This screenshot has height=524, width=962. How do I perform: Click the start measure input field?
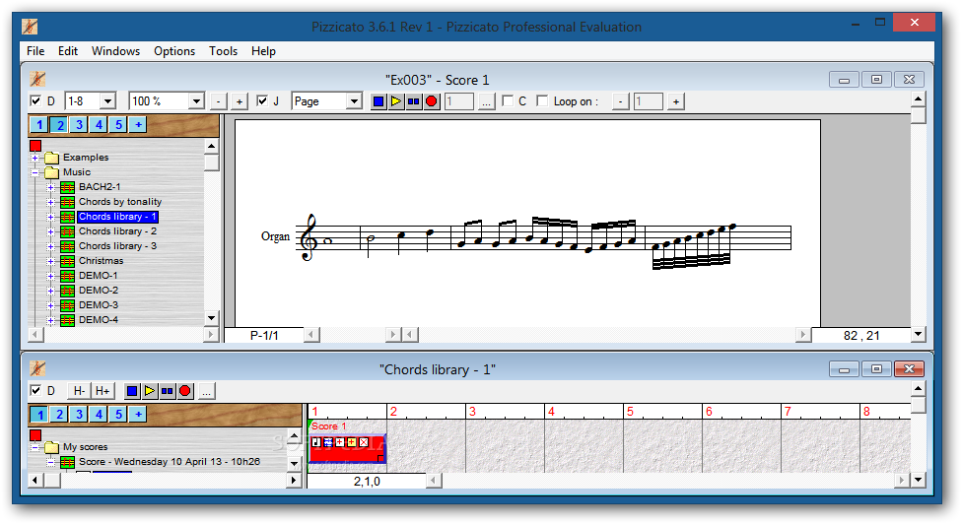tap(459, 101)
